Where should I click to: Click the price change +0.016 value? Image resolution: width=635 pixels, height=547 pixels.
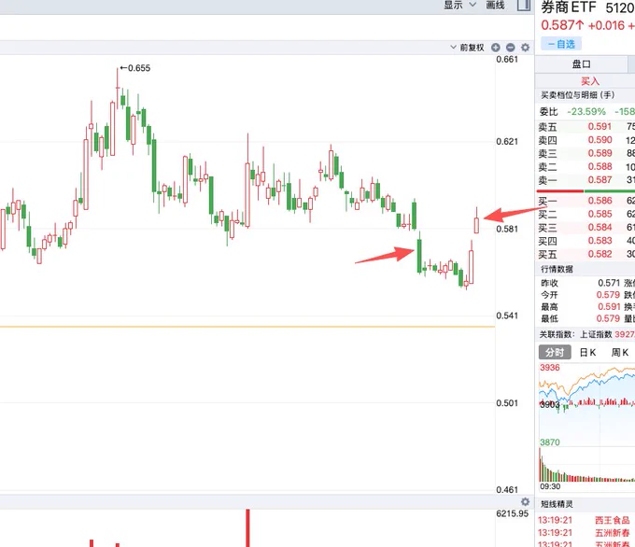coord(606,25)
